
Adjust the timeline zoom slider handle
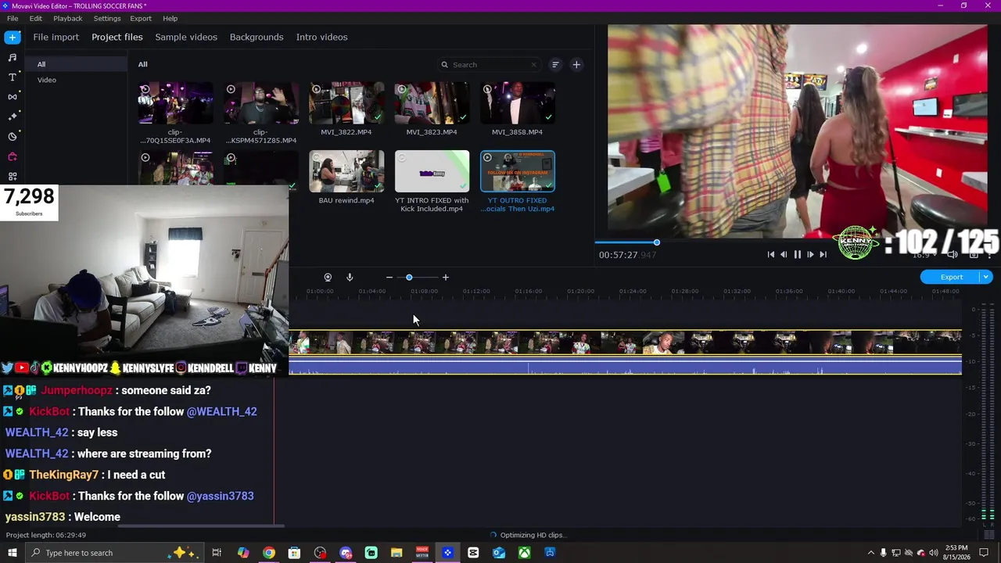pos(409,278)
